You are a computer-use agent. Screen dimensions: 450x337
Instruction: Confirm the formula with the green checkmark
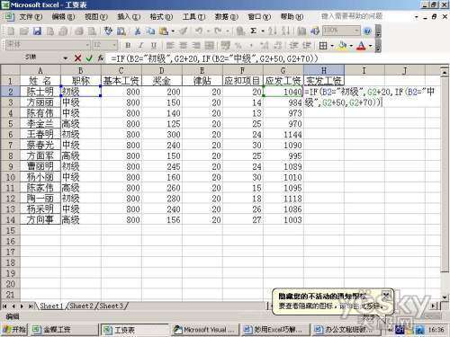click(x=89, y=58)
